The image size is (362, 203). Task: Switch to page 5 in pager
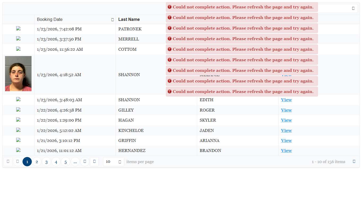[x=65, y=162]
